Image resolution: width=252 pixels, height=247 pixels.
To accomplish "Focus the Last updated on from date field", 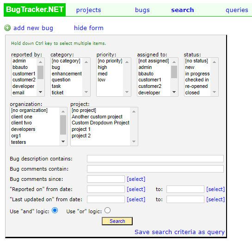I will [x=106, y=199].
